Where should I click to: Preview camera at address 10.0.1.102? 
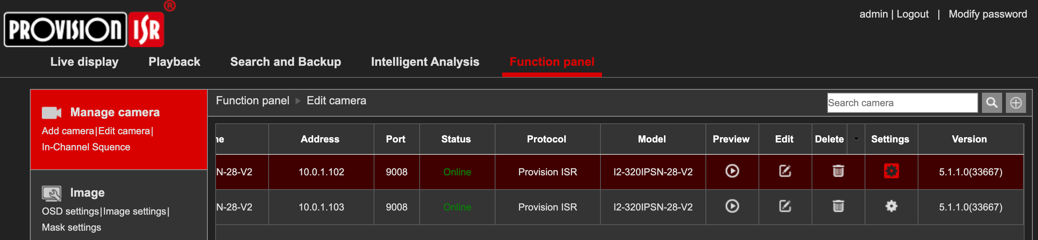pyautogui.click(x=732, y=171)
